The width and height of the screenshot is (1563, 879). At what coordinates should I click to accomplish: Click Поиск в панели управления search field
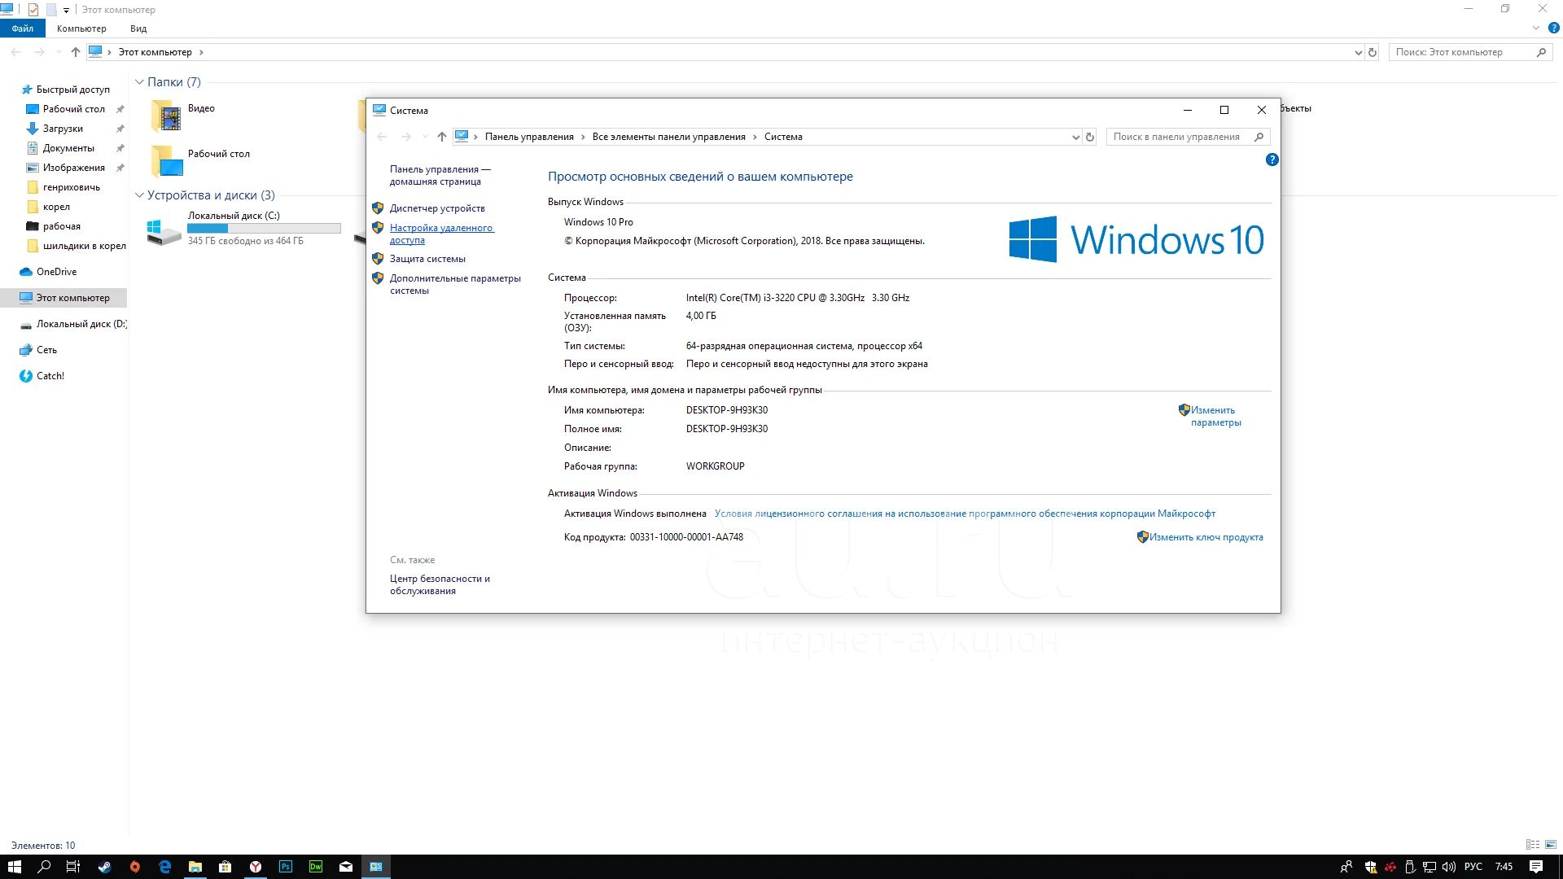1188,137
